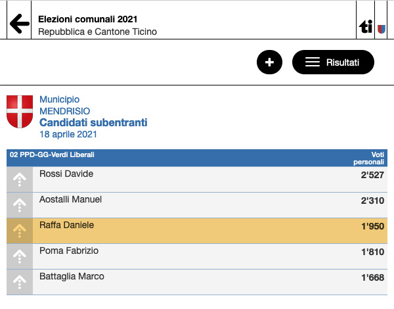The image size is (394, 309).
Task: Click up-arrow icon beside Poma Fabrizio
Action: click(x=20, y=256)
